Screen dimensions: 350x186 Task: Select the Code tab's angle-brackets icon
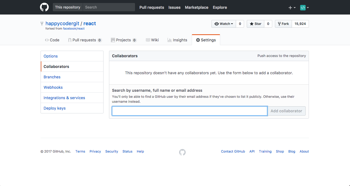[x=47, y=40]
